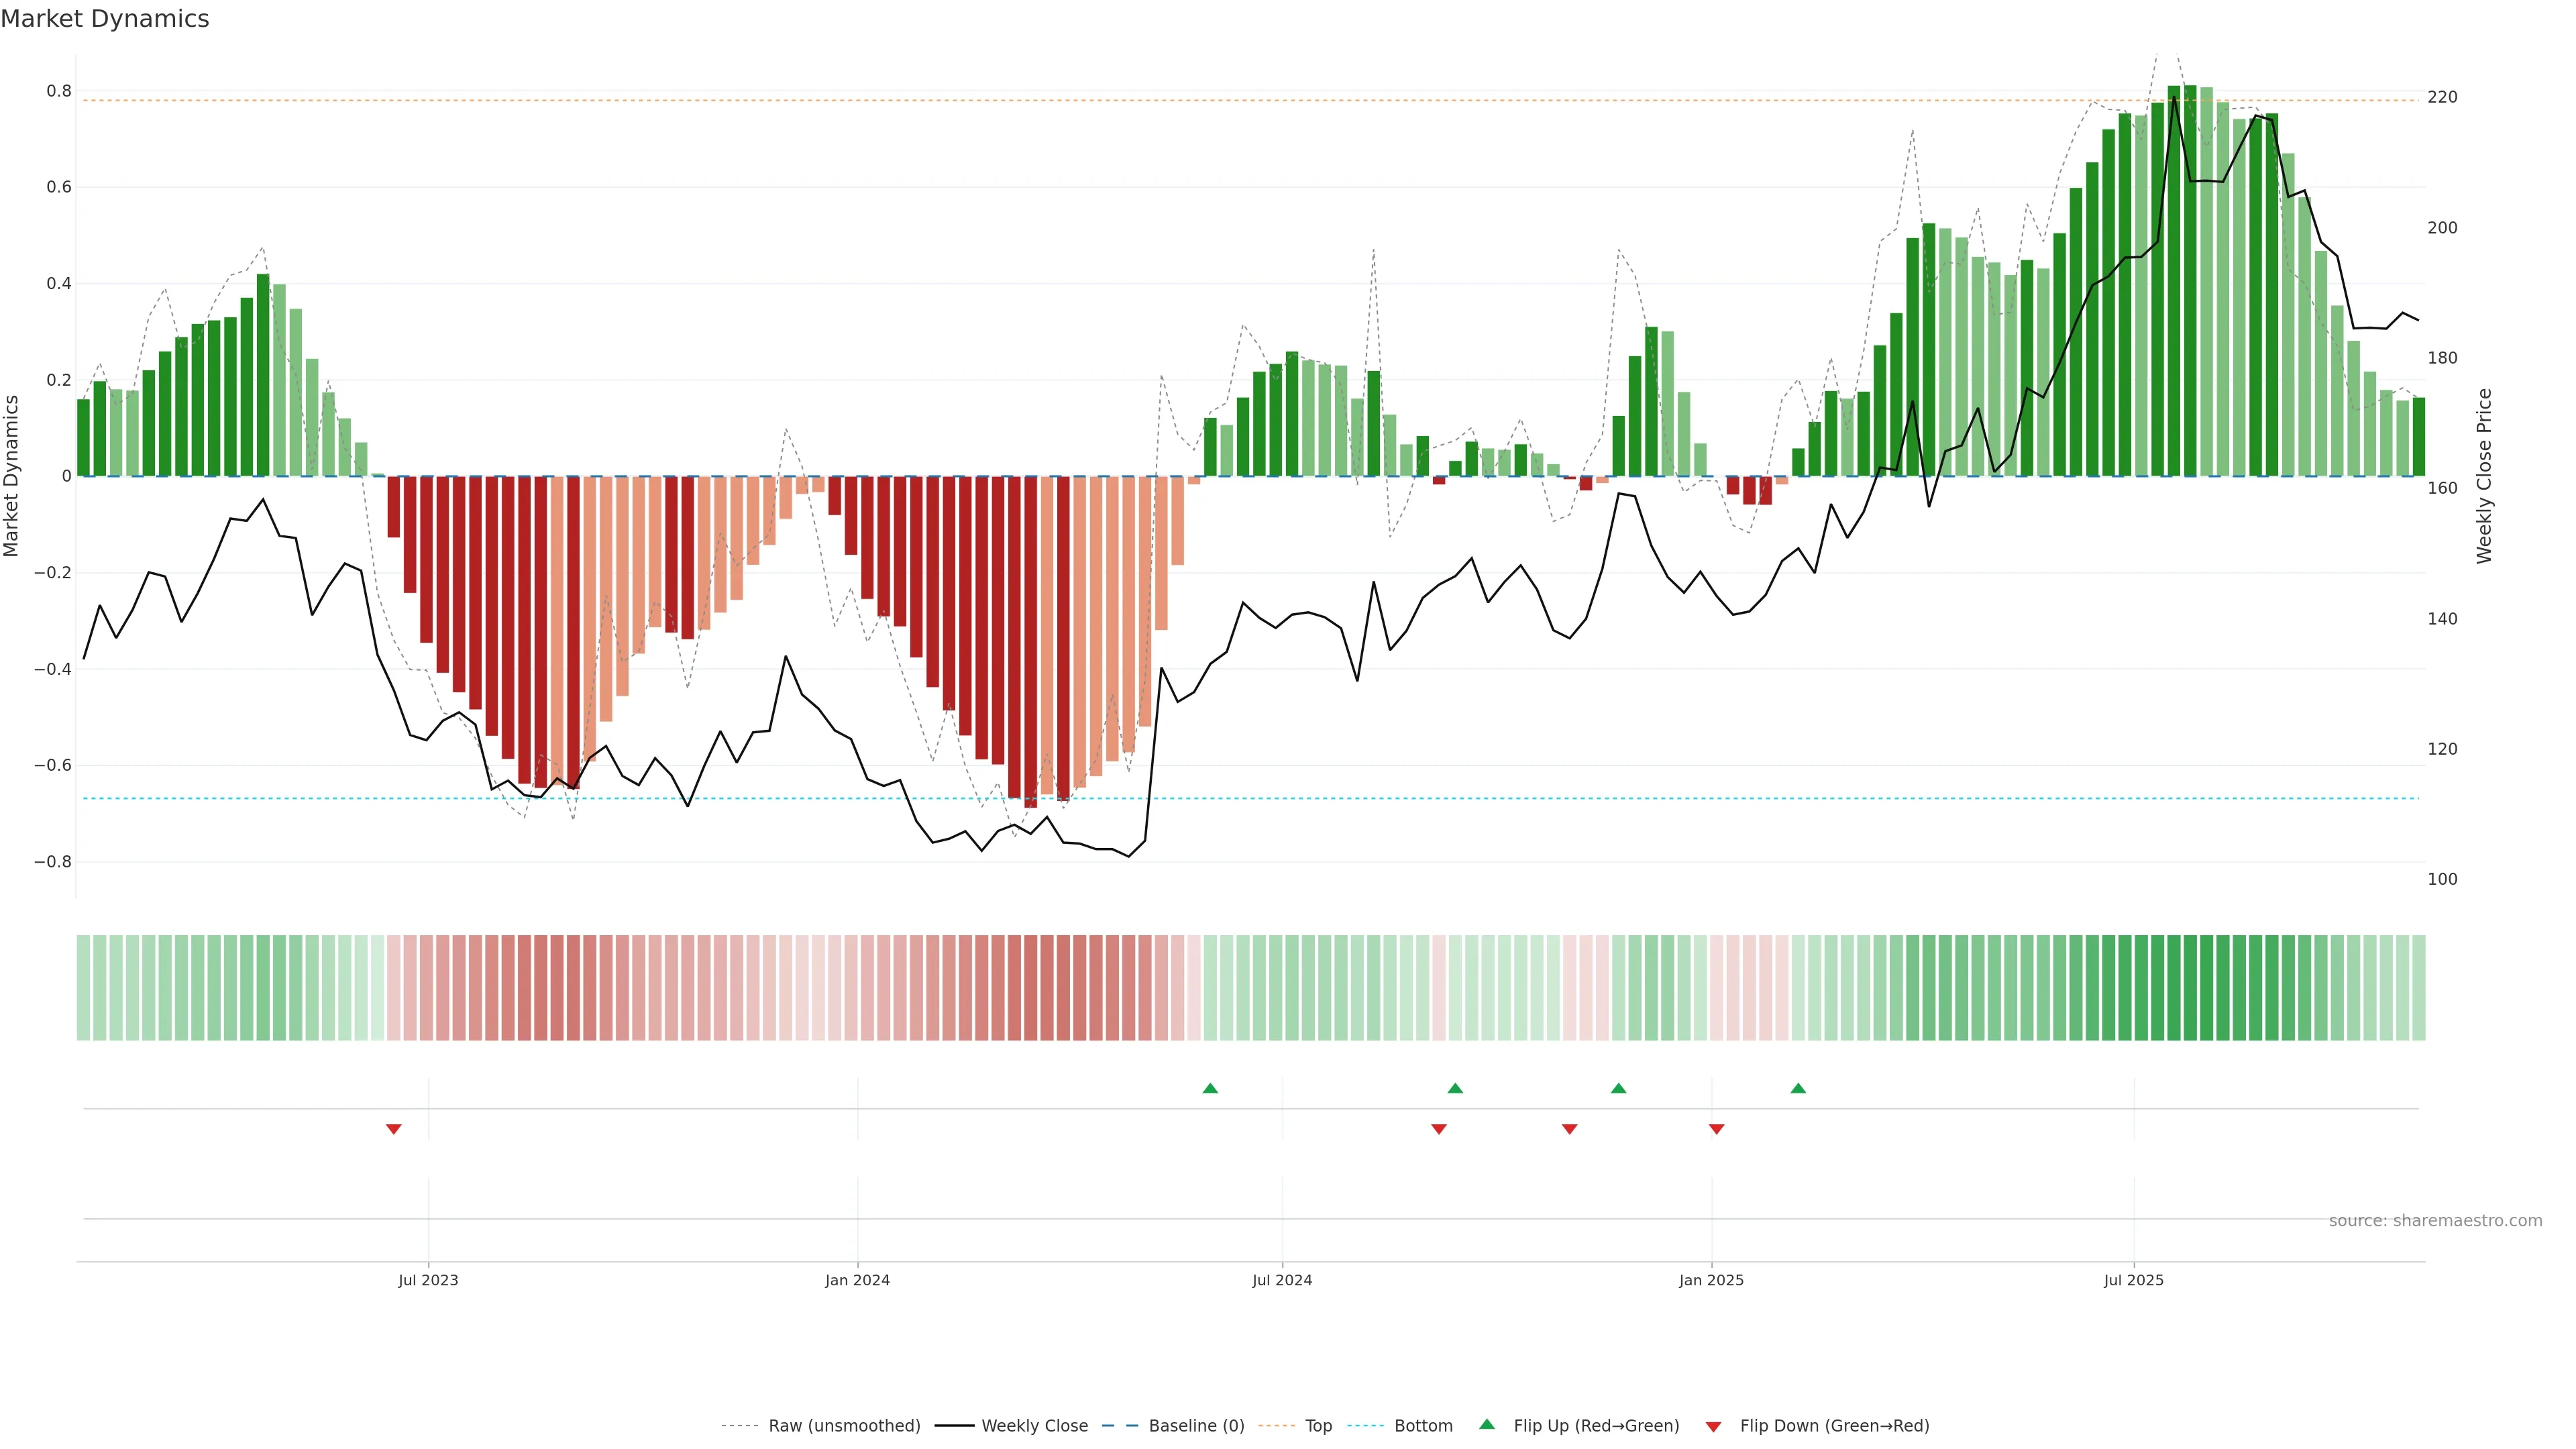2576x1449 pixels.
Task: Toggle the Top legend entry
Action: click(x=1318, y=1426)
